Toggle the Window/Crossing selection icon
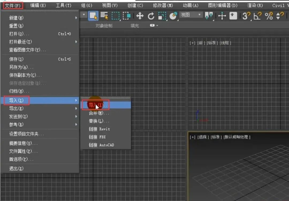289x201 pixels. coord(127,16)
